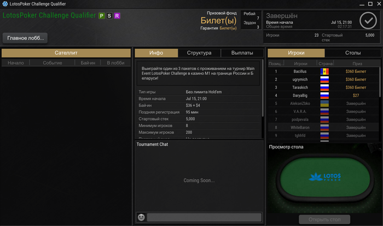Click the flag icon next to Bacillus
This screenshot has width=383, height=226.
[x=324, y=72]
